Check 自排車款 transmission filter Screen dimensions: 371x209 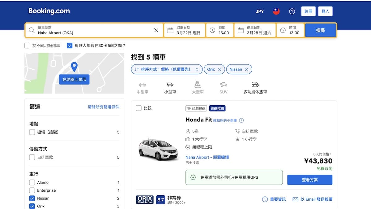(x=32, y=157)
